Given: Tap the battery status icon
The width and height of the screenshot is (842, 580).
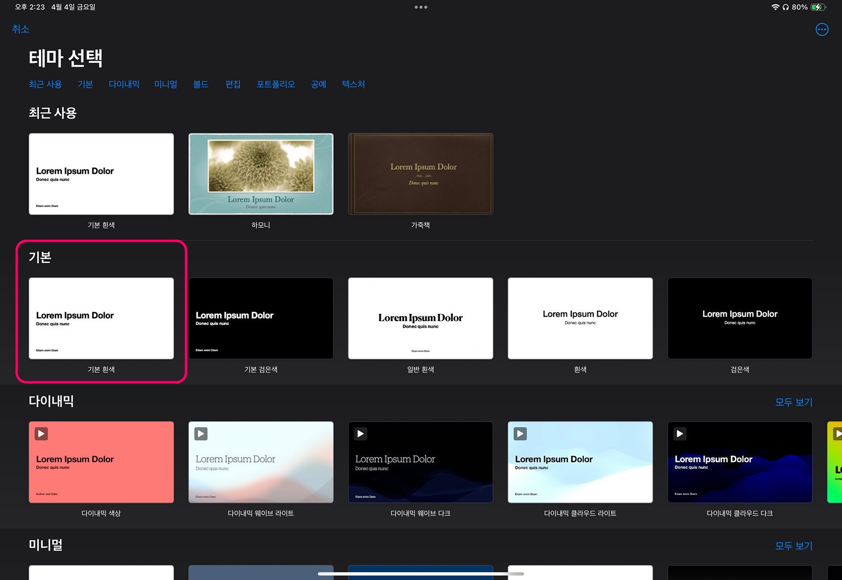Looking at the screenshot, I should 818,7.
